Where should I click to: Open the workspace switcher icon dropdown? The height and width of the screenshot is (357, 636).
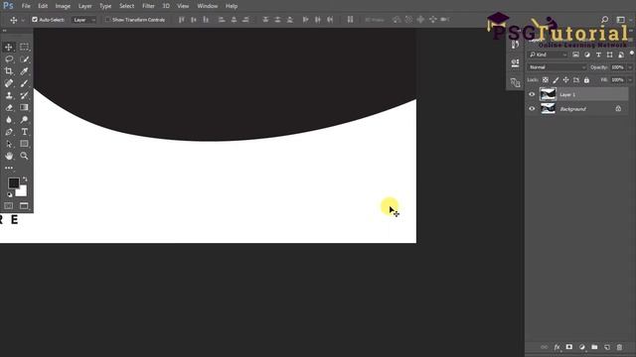[x=621, y=20]
